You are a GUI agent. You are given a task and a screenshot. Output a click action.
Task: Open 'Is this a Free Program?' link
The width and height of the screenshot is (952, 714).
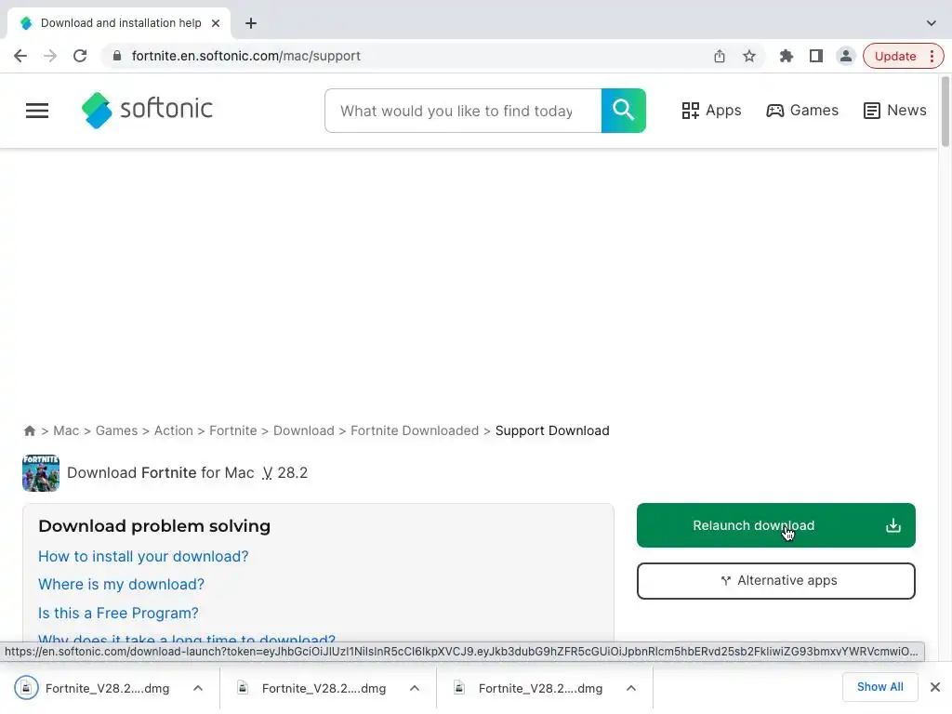pos(118,614)
